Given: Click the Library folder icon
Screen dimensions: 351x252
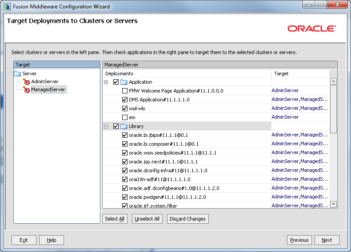Looking at the screenshot, I should [124, 126].
